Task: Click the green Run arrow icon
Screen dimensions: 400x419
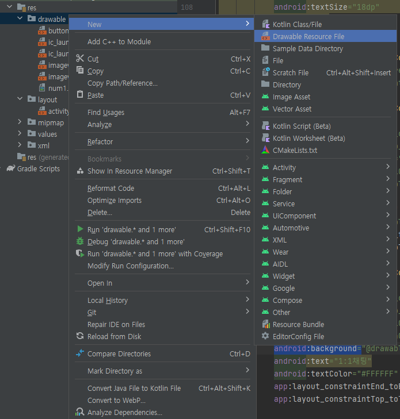Action: [x=80, y=229]
